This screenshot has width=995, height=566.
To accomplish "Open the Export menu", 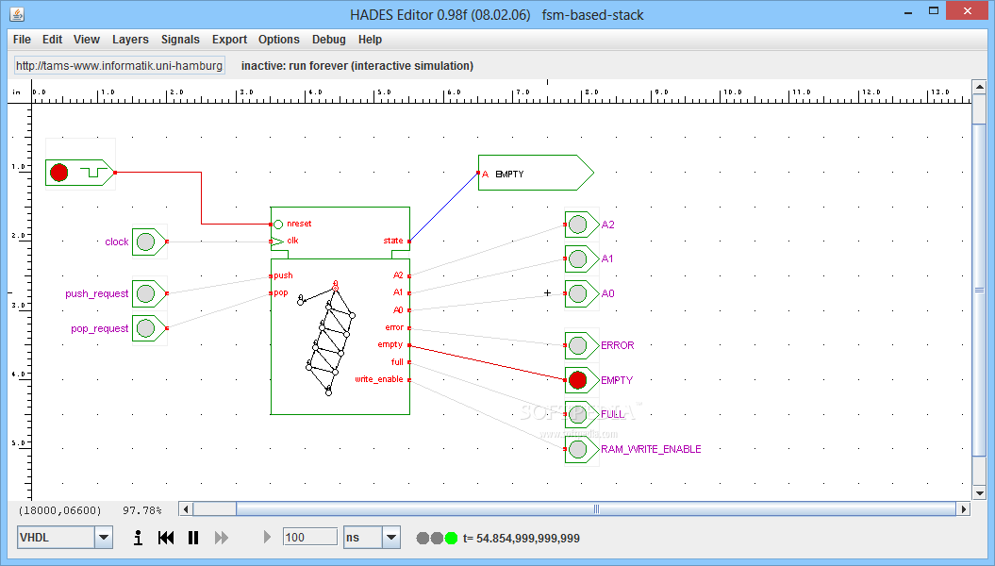I will (229, 40).
